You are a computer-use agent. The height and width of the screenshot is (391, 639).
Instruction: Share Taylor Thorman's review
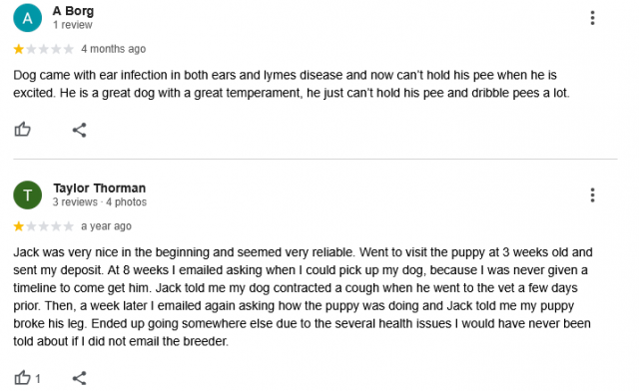80,378
